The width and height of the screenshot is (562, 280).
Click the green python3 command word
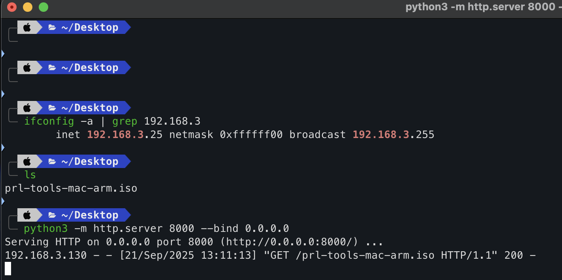point(46,228)
